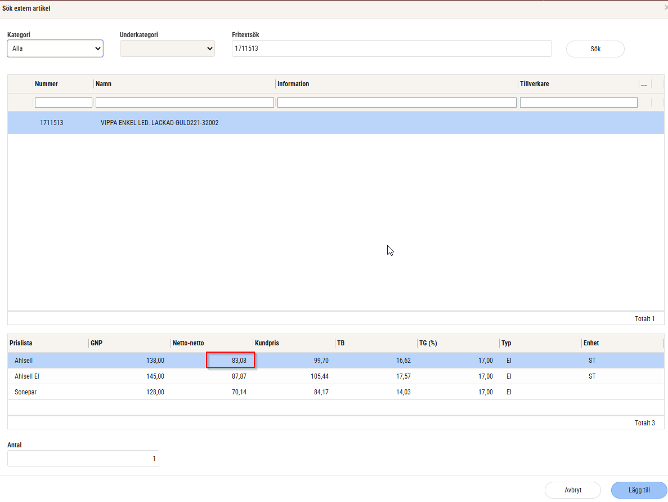Select article row 1711513 VIPPA ENKEL
668x502 pixels.
point(159,123)
